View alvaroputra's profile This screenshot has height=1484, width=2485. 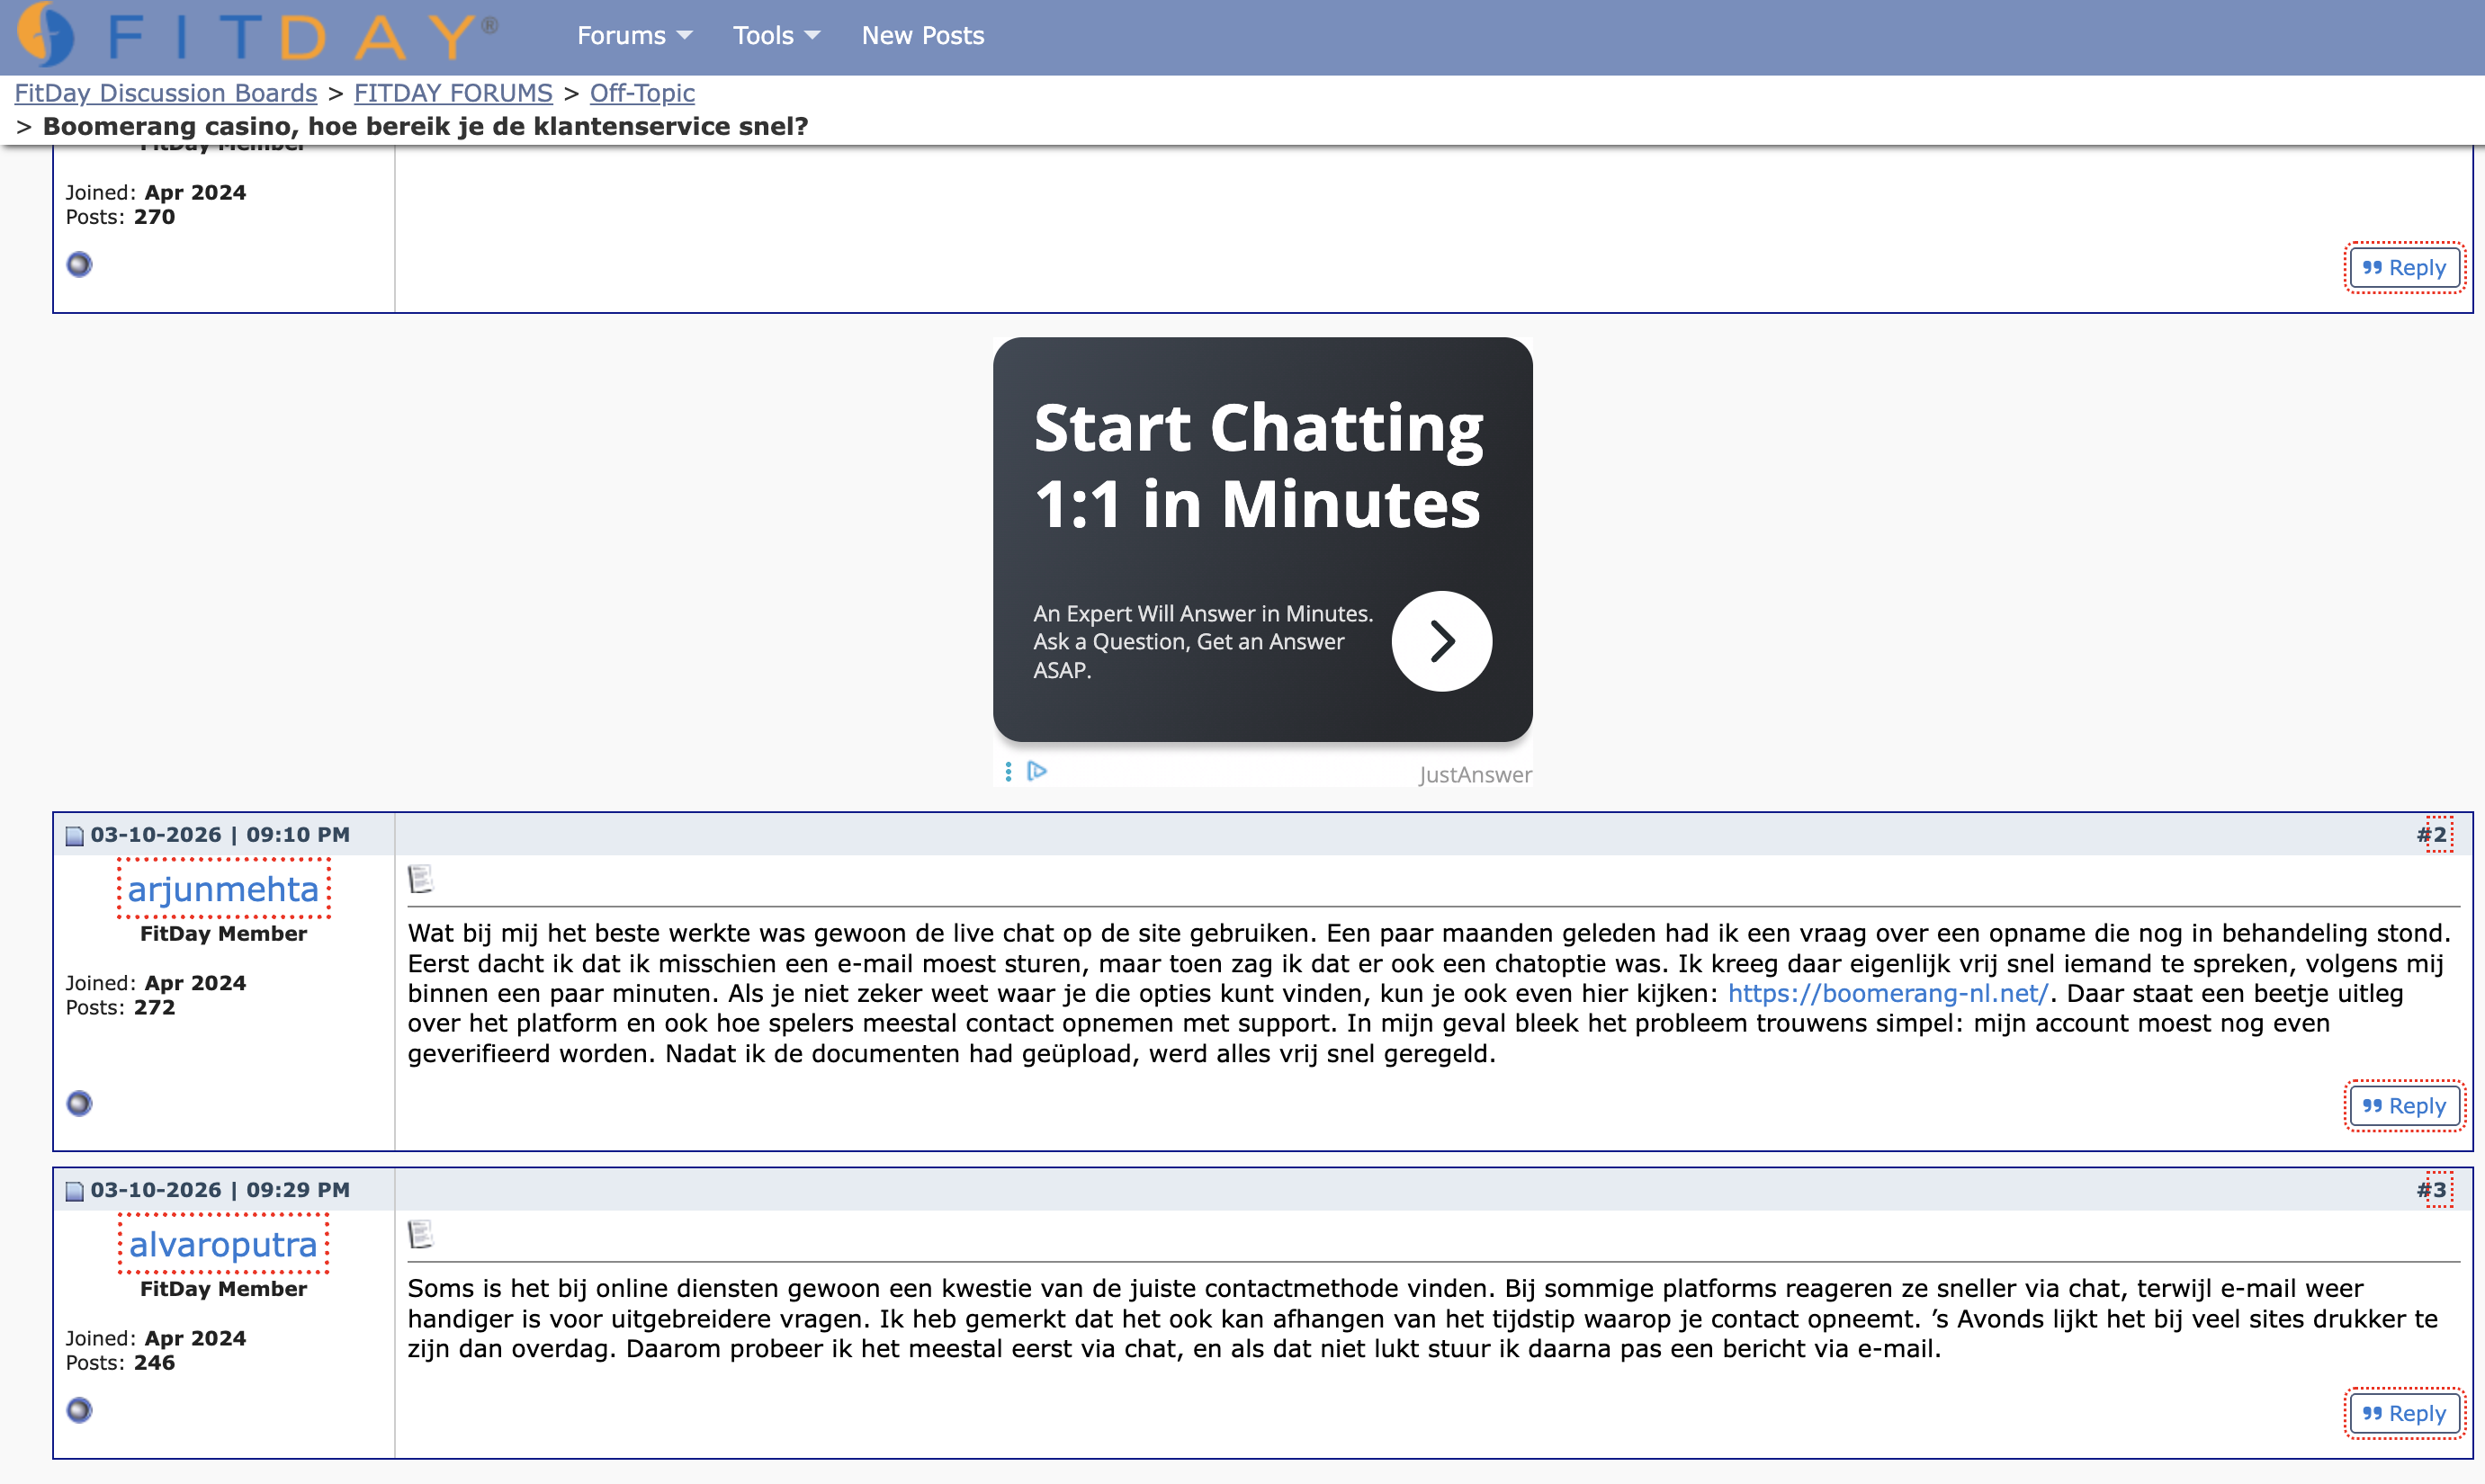pyautogui.click(x=223, y=1244)
